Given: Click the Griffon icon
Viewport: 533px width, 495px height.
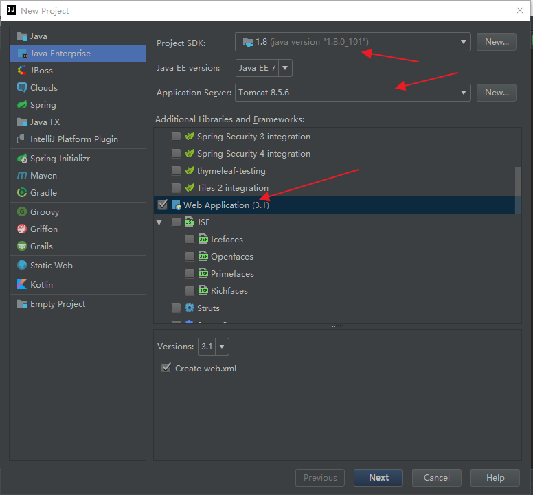Looking at the screenshot, I should [22, 229].
